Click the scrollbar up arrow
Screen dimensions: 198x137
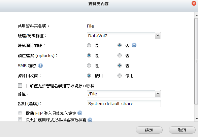click(x=197, y=15)
